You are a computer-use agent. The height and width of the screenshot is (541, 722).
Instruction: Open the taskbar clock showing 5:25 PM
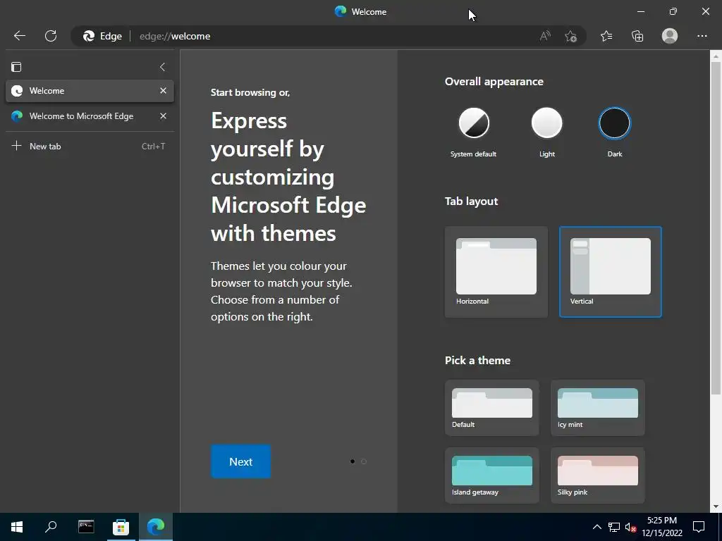point(662,527)
